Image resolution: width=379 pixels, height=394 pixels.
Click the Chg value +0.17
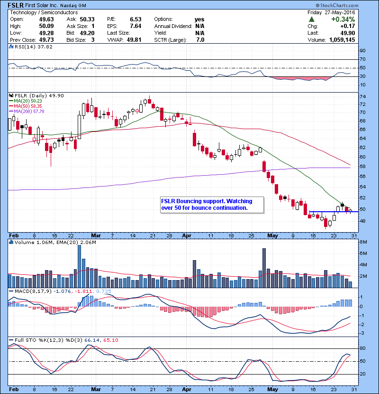coord(348,26)
